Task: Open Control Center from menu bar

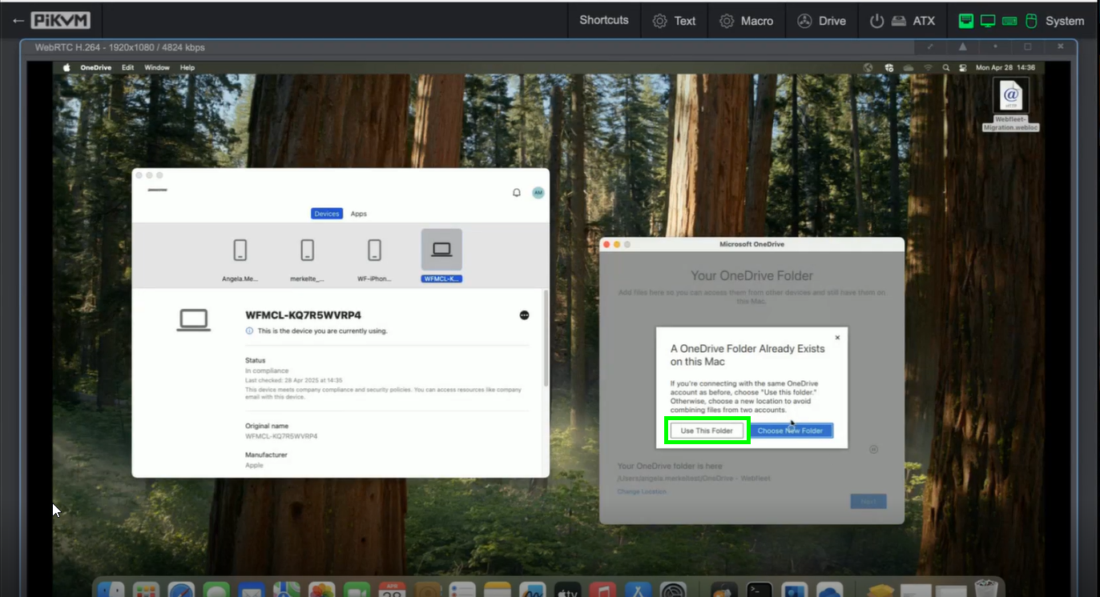Action: [963, 68]
